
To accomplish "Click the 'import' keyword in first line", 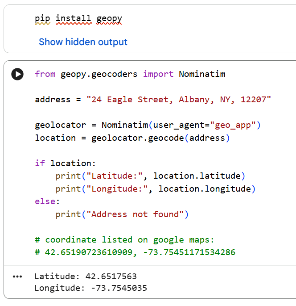I will 158,74.
